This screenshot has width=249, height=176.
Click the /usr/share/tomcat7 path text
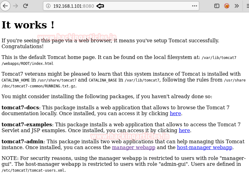click(x=57, y=80)
